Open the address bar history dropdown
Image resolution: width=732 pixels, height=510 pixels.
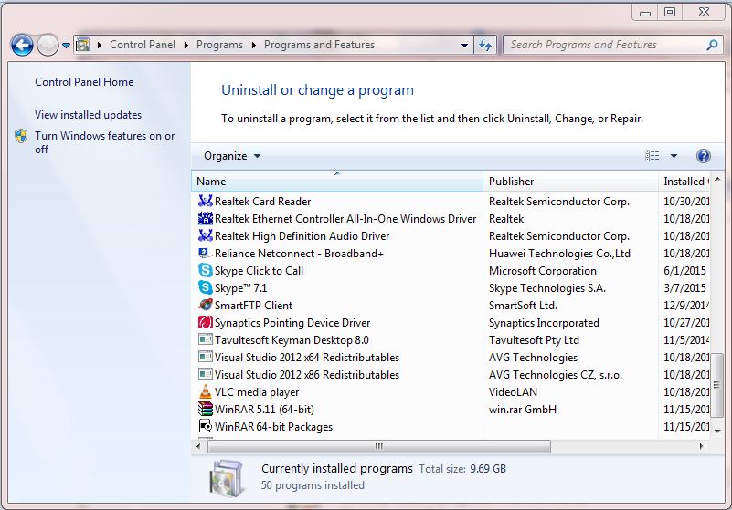(464, 45)
